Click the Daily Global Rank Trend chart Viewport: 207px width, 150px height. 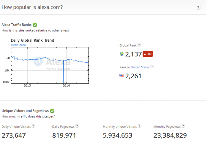point(50,65)
